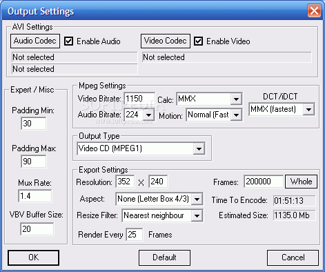Click the Video Codec button

coord(166,41)
